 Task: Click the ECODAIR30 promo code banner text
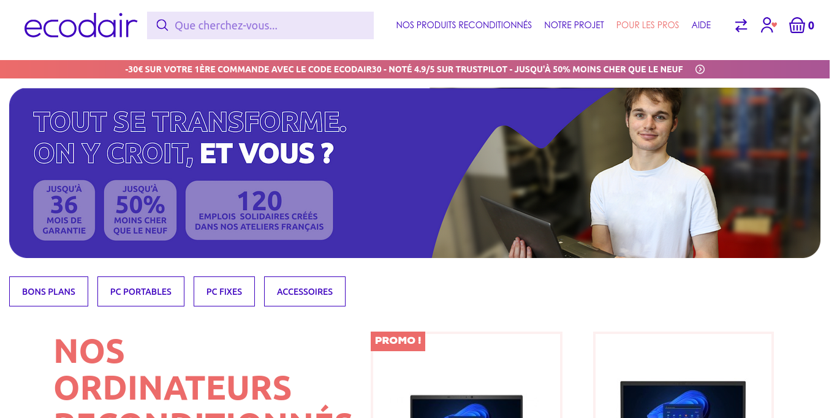pyautogui.click(x=404, y=69)
